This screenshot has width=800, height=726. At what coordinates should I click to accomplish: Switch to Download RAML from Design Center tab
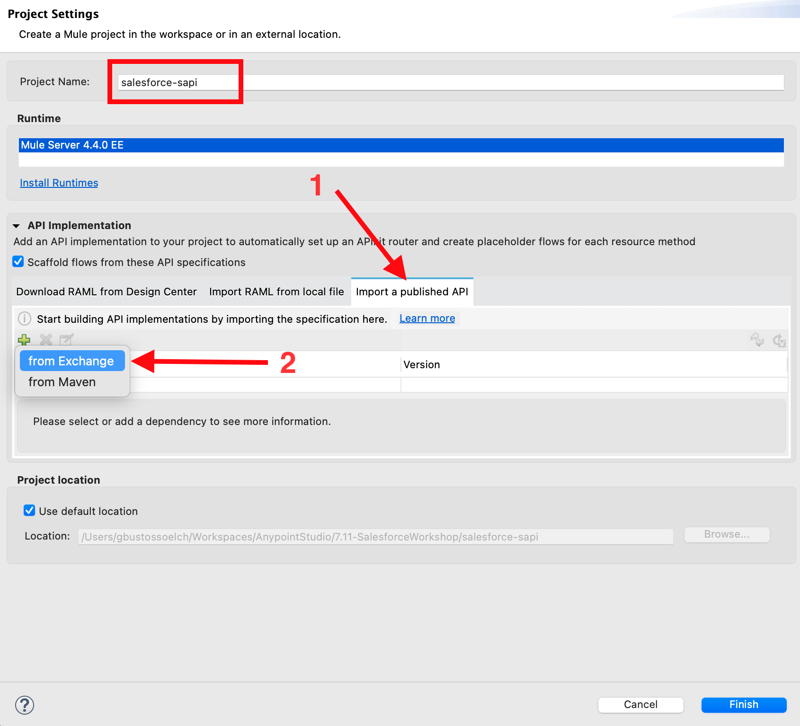click(x=107, y=292)
